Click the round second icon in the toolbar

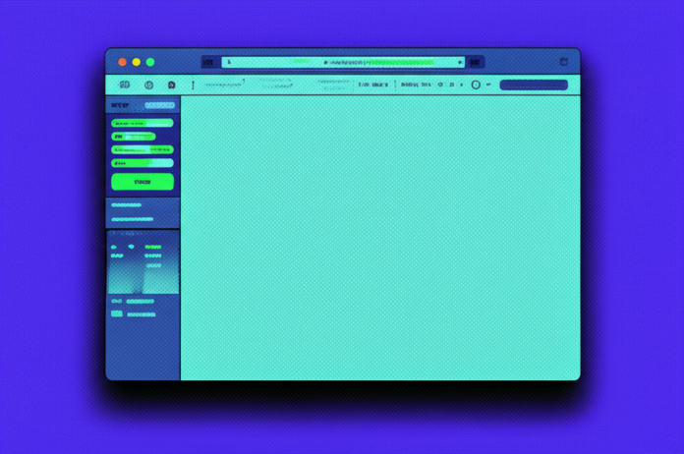coord(149,85)
